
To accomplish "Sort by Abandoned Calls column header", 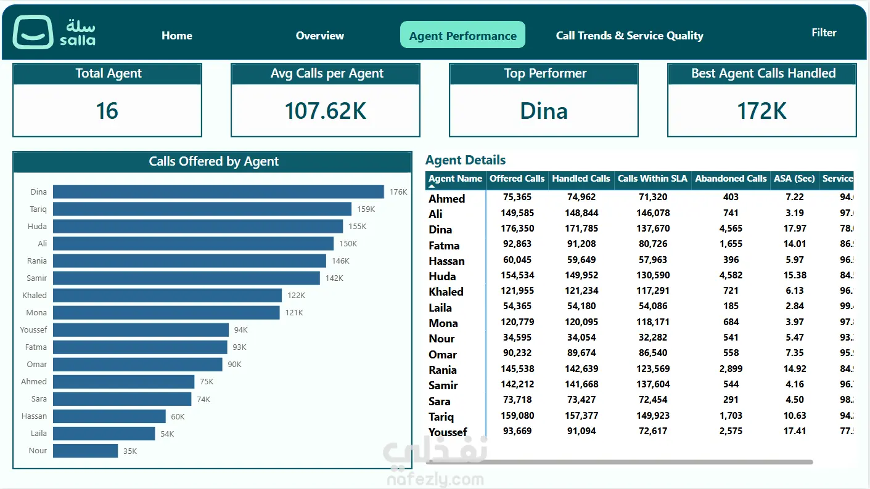I will (x=731, y=179).
